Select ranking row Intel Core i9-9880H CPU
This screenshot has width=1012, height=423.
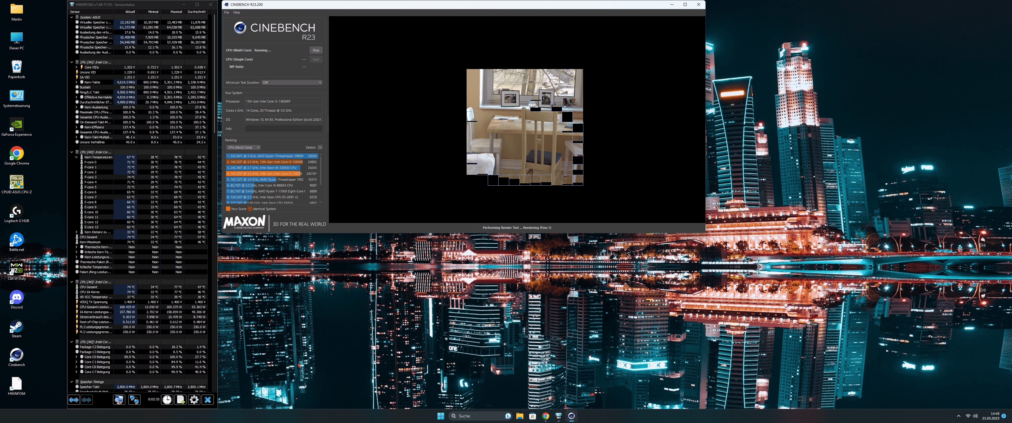pos(272,185)
